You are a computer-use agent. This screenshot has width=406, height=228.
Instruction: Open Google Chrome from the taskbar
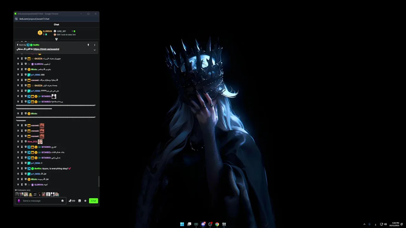point(217,224)
